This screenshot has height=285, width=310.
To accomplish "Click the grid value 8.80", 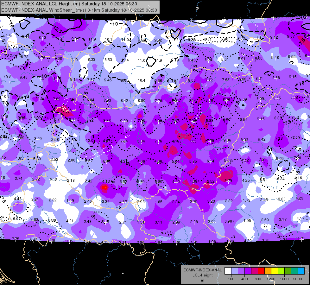I will pos(142,100).
